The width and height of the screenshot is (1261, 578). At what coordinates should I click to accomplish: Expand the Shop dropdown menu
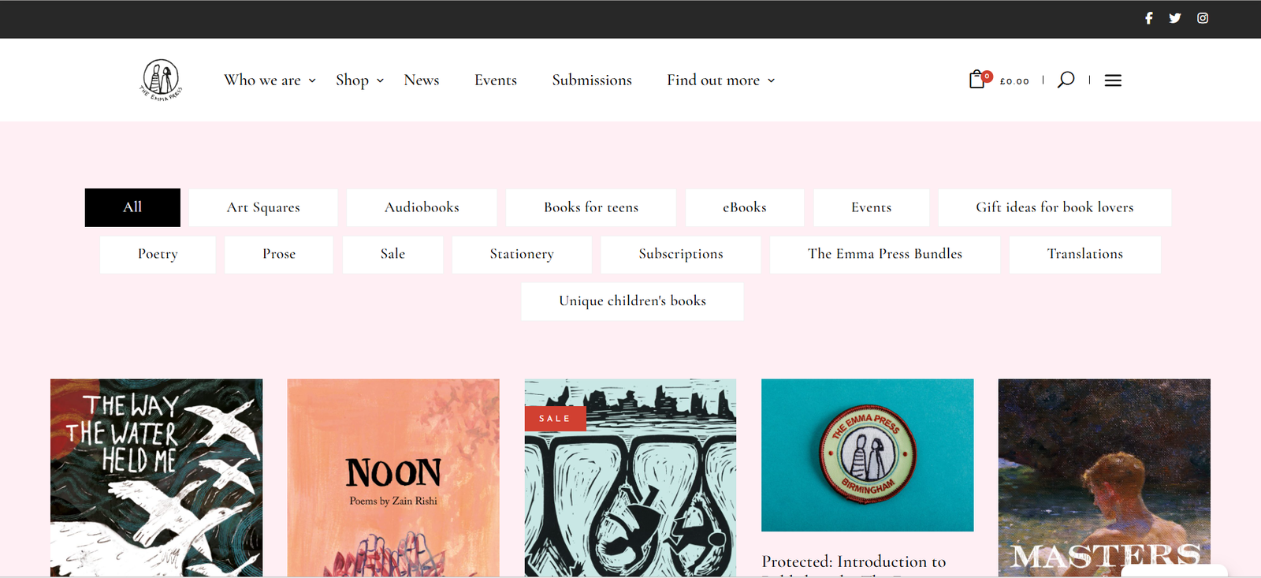[359, 80]
